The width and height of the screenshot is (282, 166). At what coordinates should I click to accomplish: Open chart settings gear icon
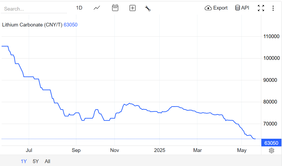pos(271,150)
